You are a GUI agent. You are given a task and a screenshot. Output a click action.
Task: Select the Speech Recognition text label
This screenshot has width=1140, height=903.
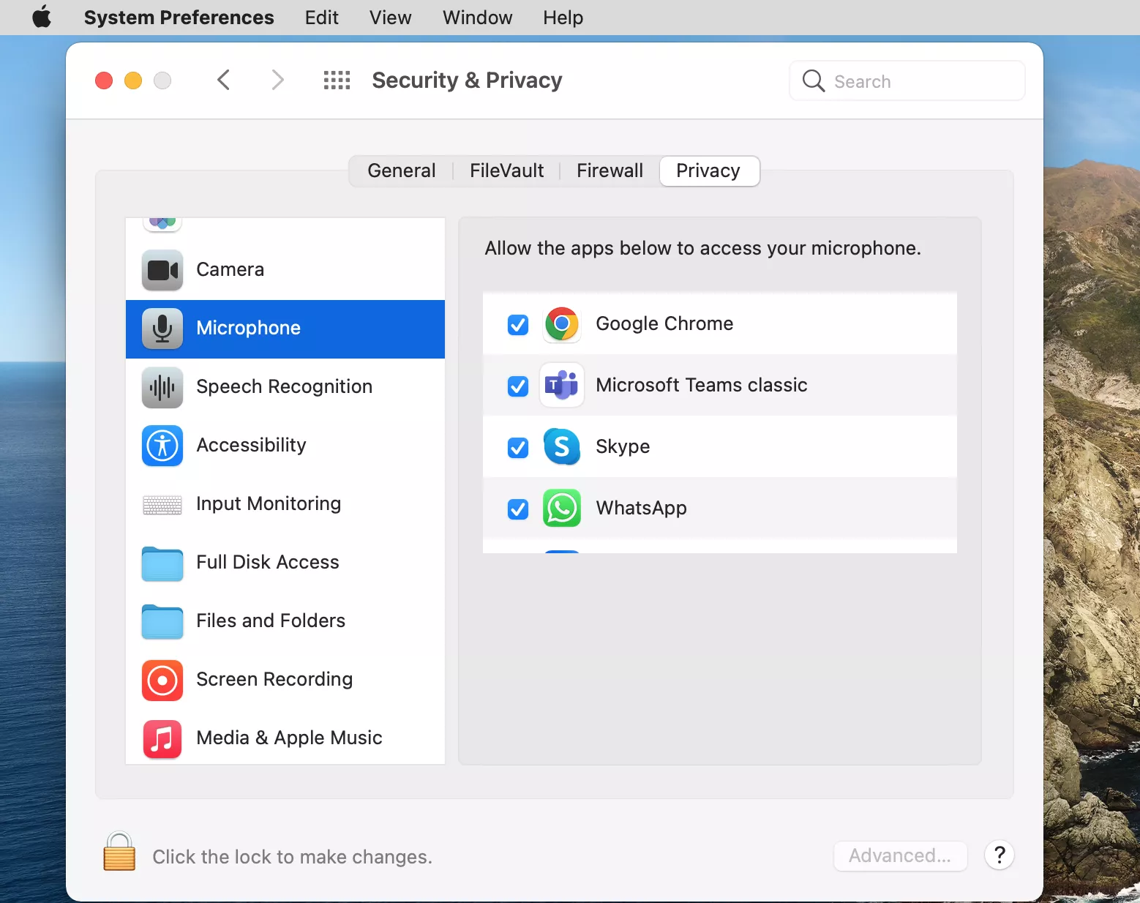[x=285, y=386]
